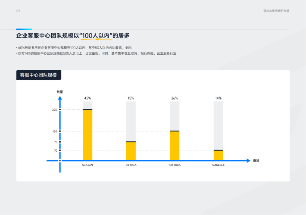Viewport: 306px width, 215px height.
Task: Click the x-axis right arrowhead
Action: coord(248,161)
